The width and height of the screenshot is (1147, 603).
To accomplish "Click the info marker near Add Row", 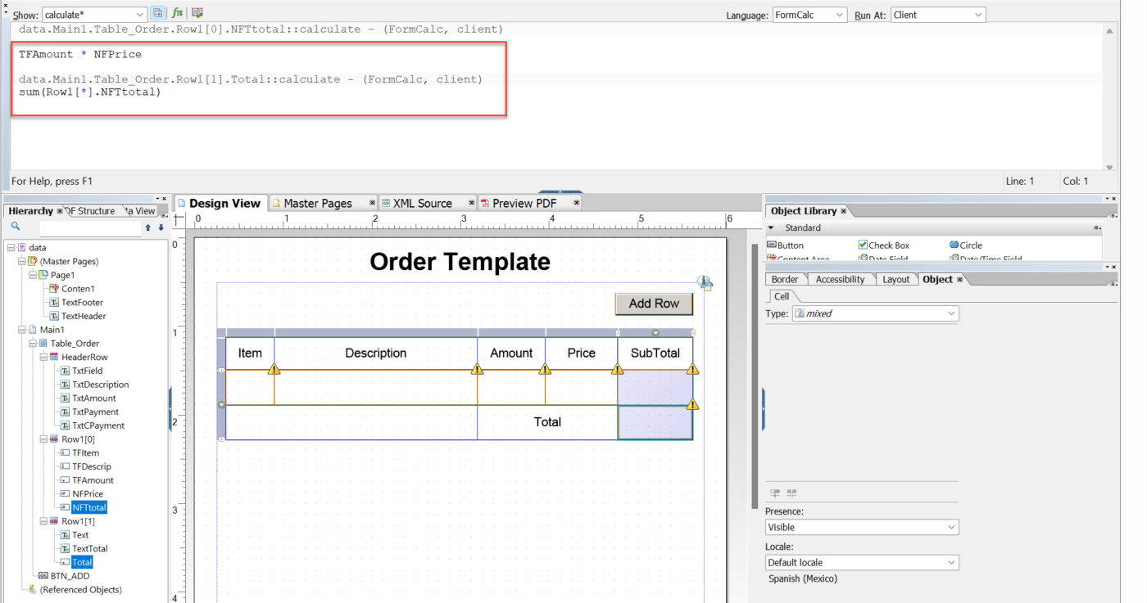I will pos(705,282).
